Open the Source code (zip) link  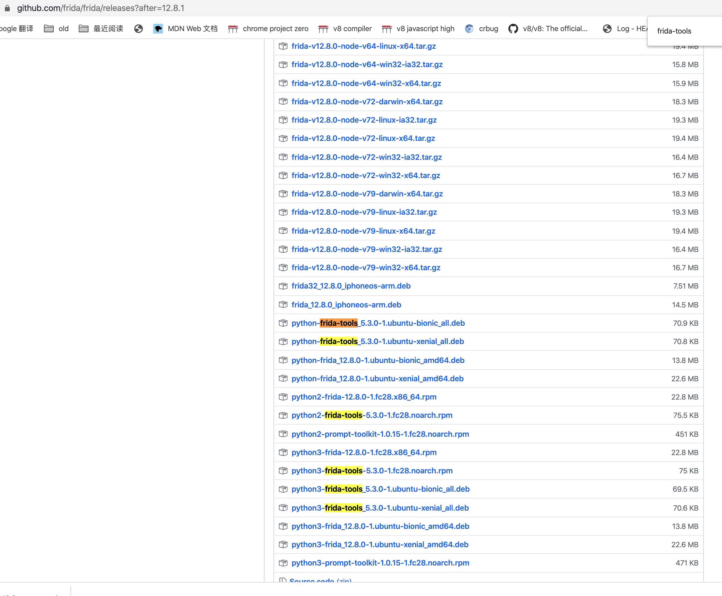click(320, 580)
